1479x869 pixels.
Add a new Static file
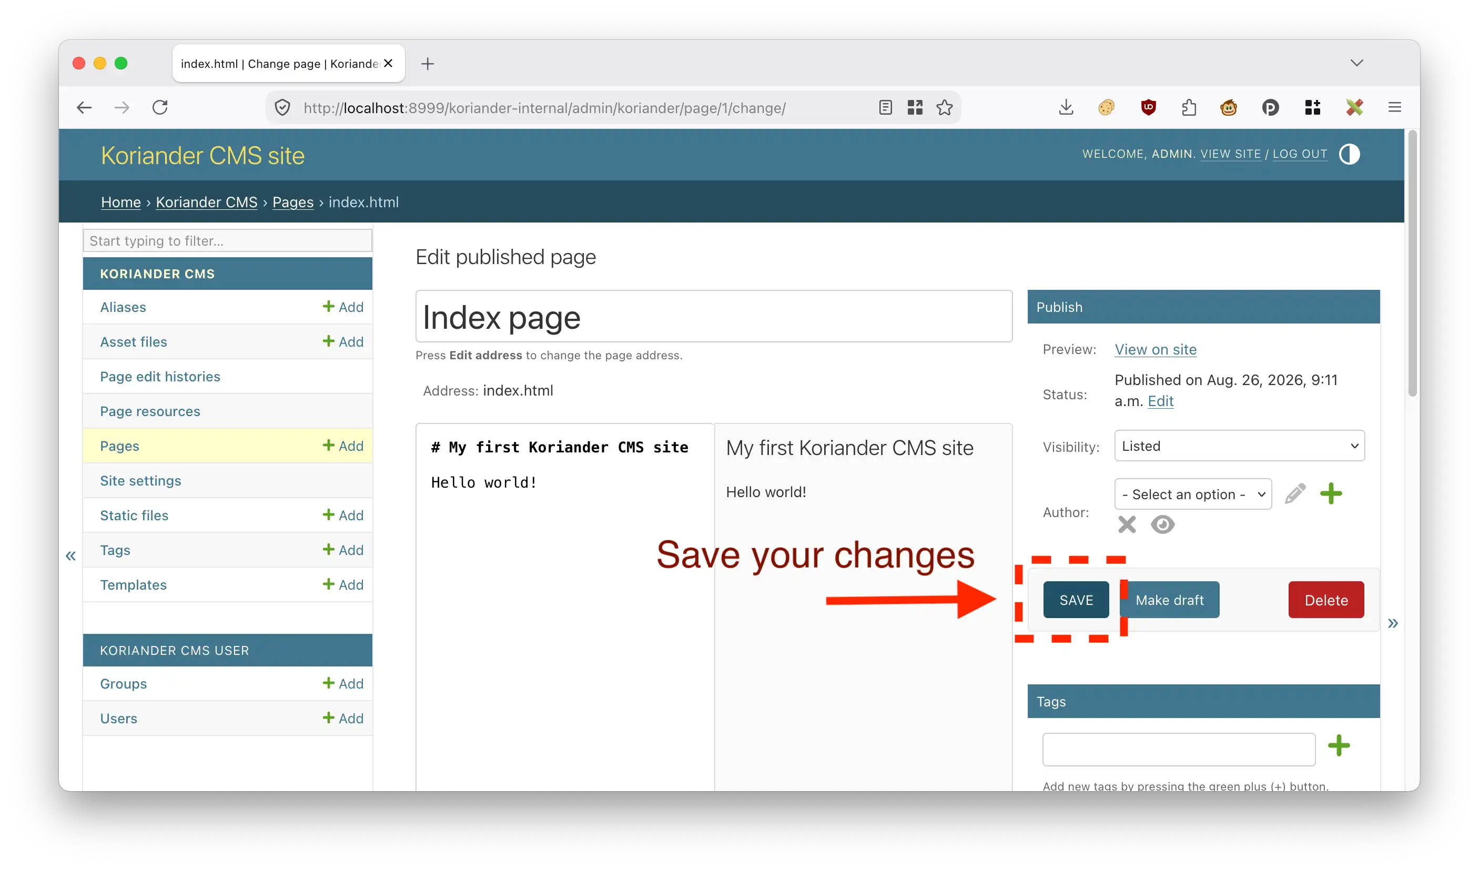pyautogui.click(x=343, y=515)
